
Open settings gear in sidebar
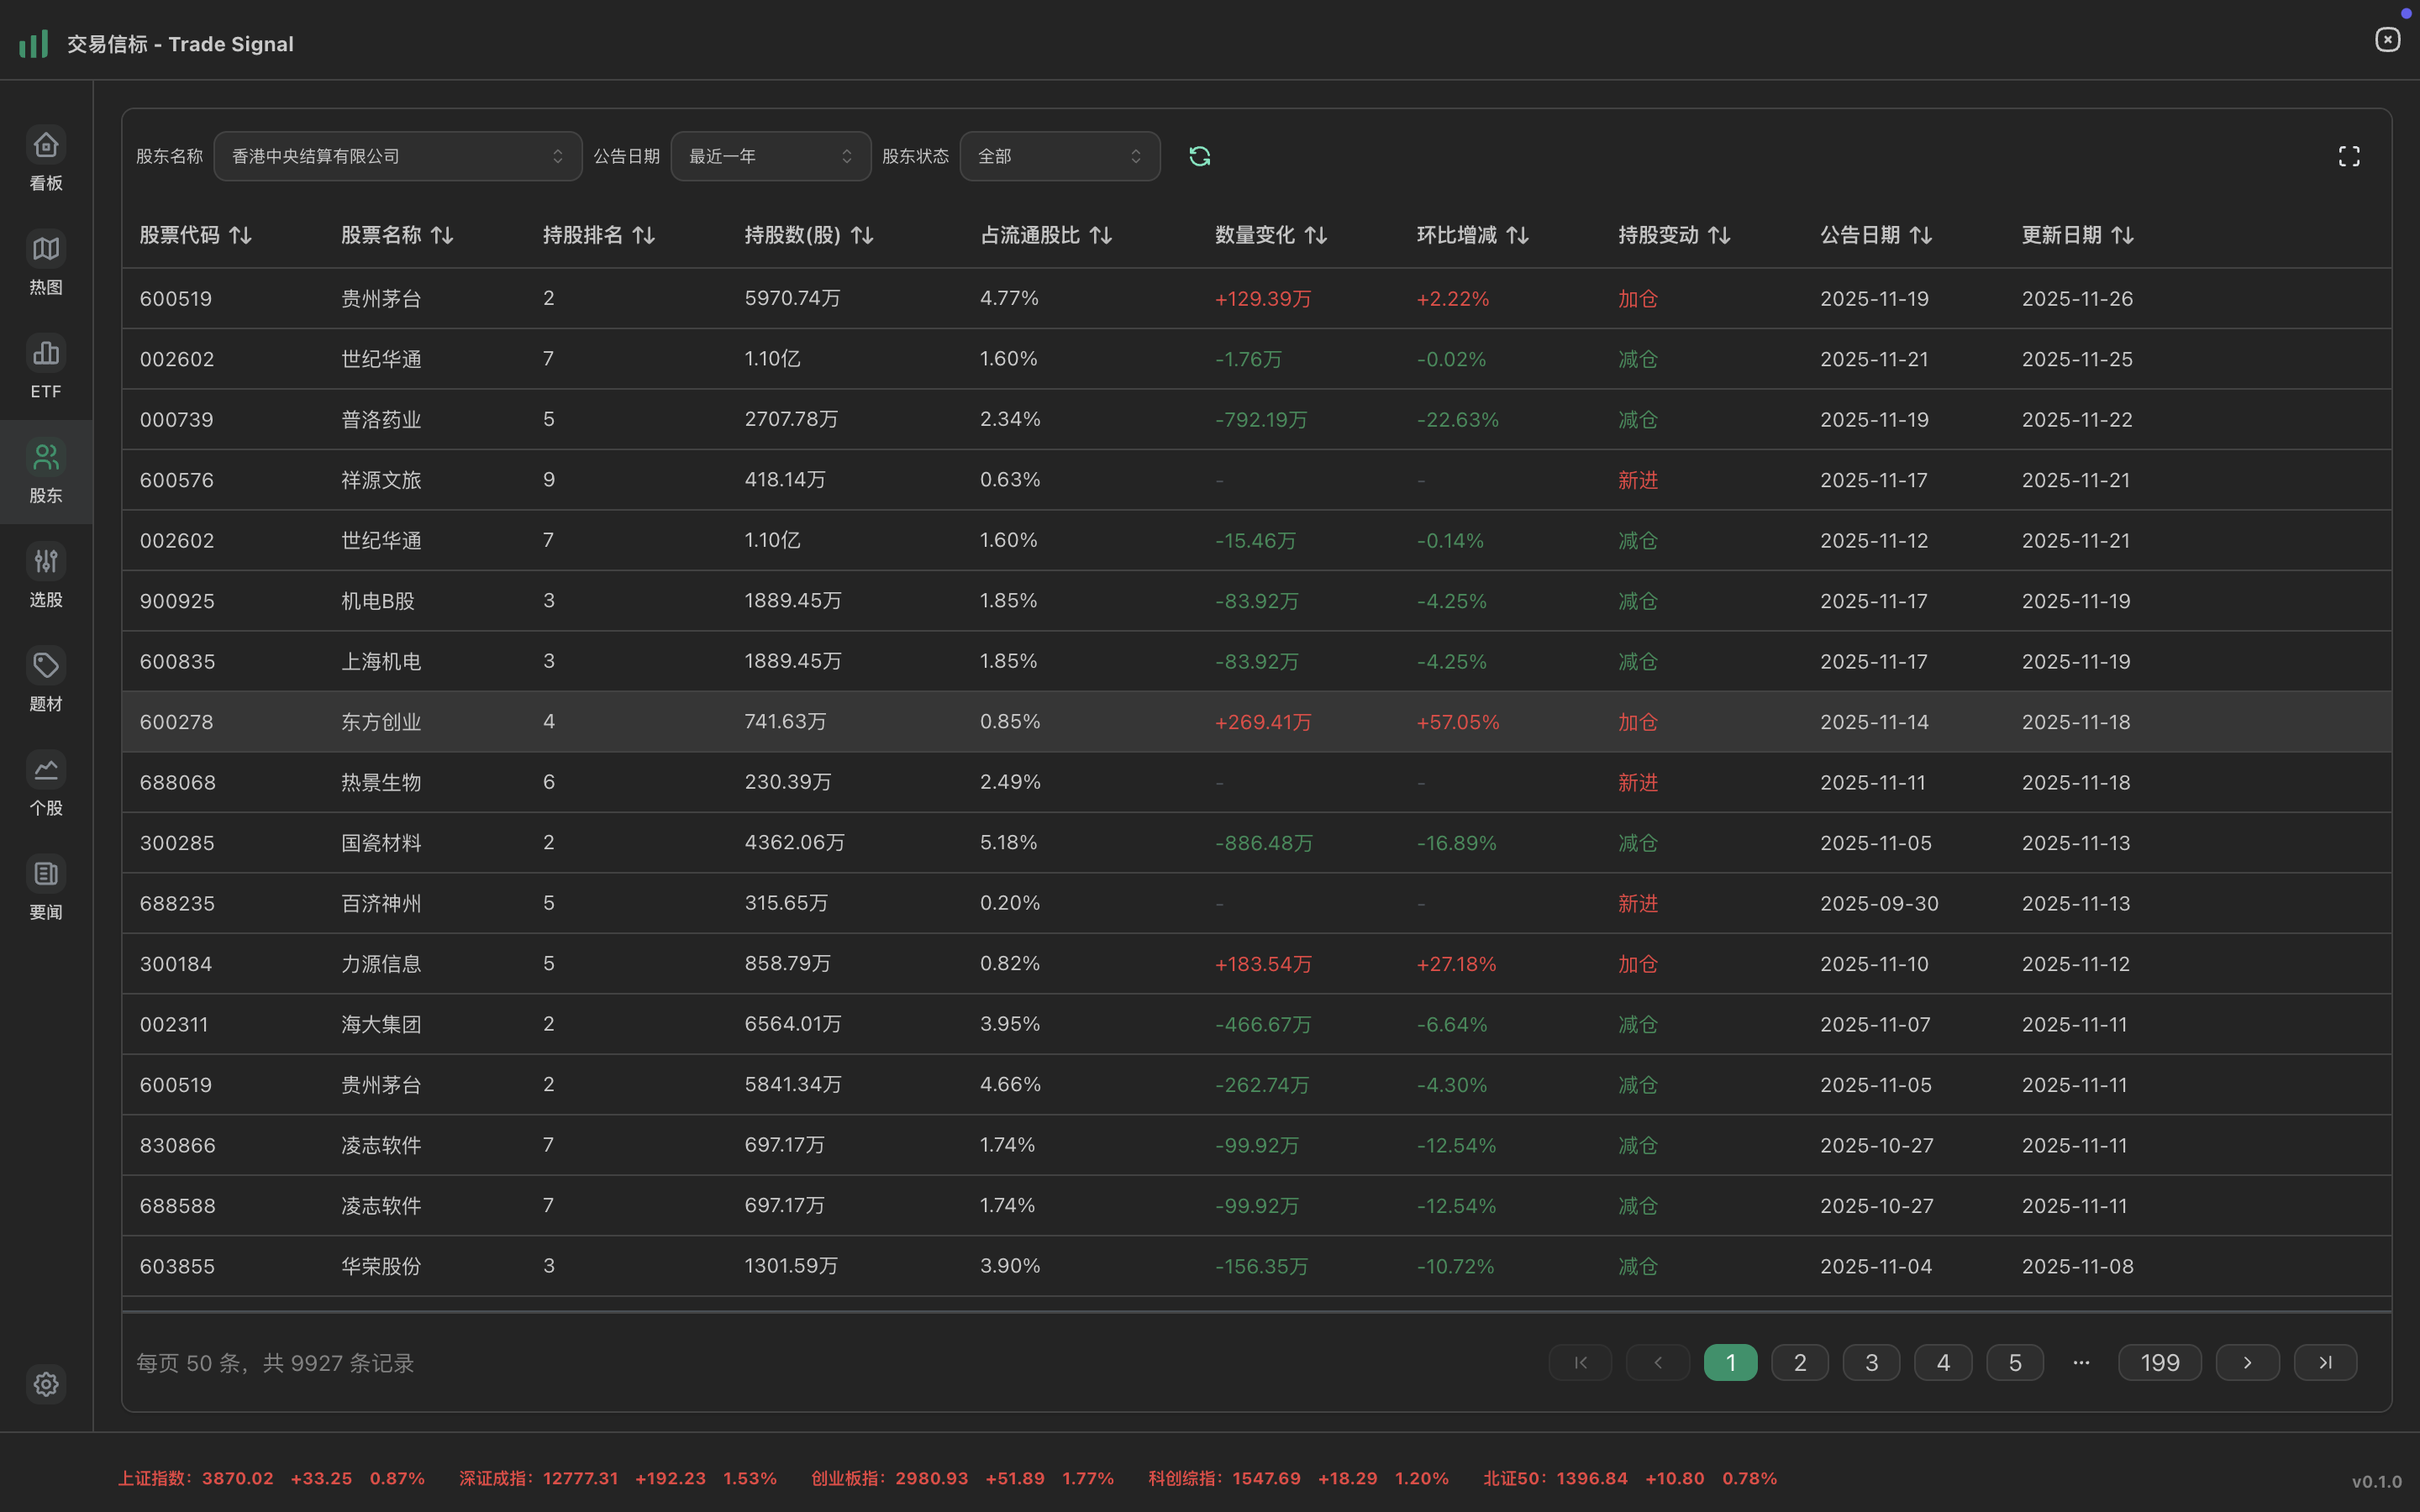tap(46, 1384)
